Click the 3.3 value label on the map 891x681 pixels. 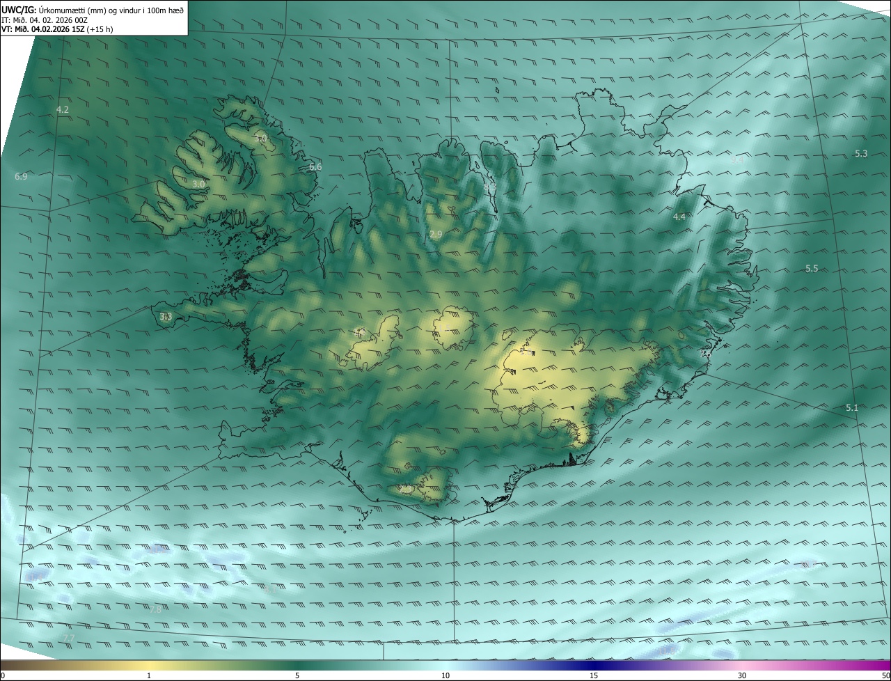(166, 317)
